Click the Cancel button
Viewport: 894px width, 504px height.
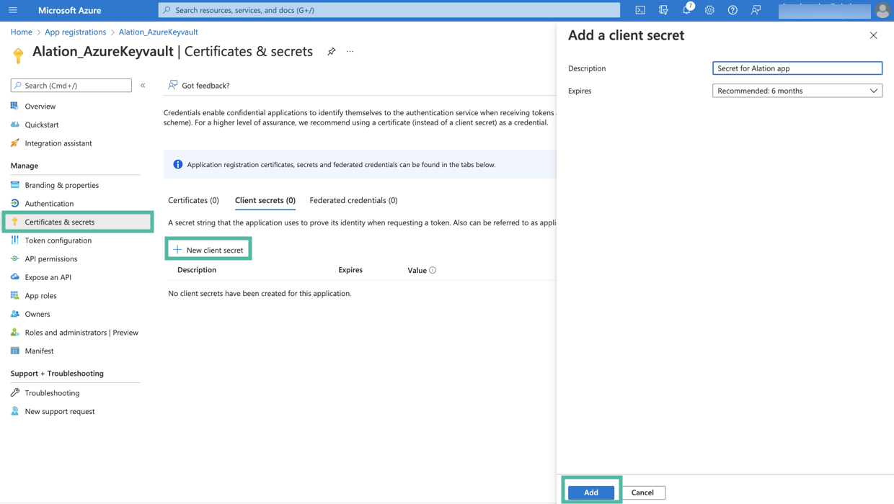click(x=642, y=492)
